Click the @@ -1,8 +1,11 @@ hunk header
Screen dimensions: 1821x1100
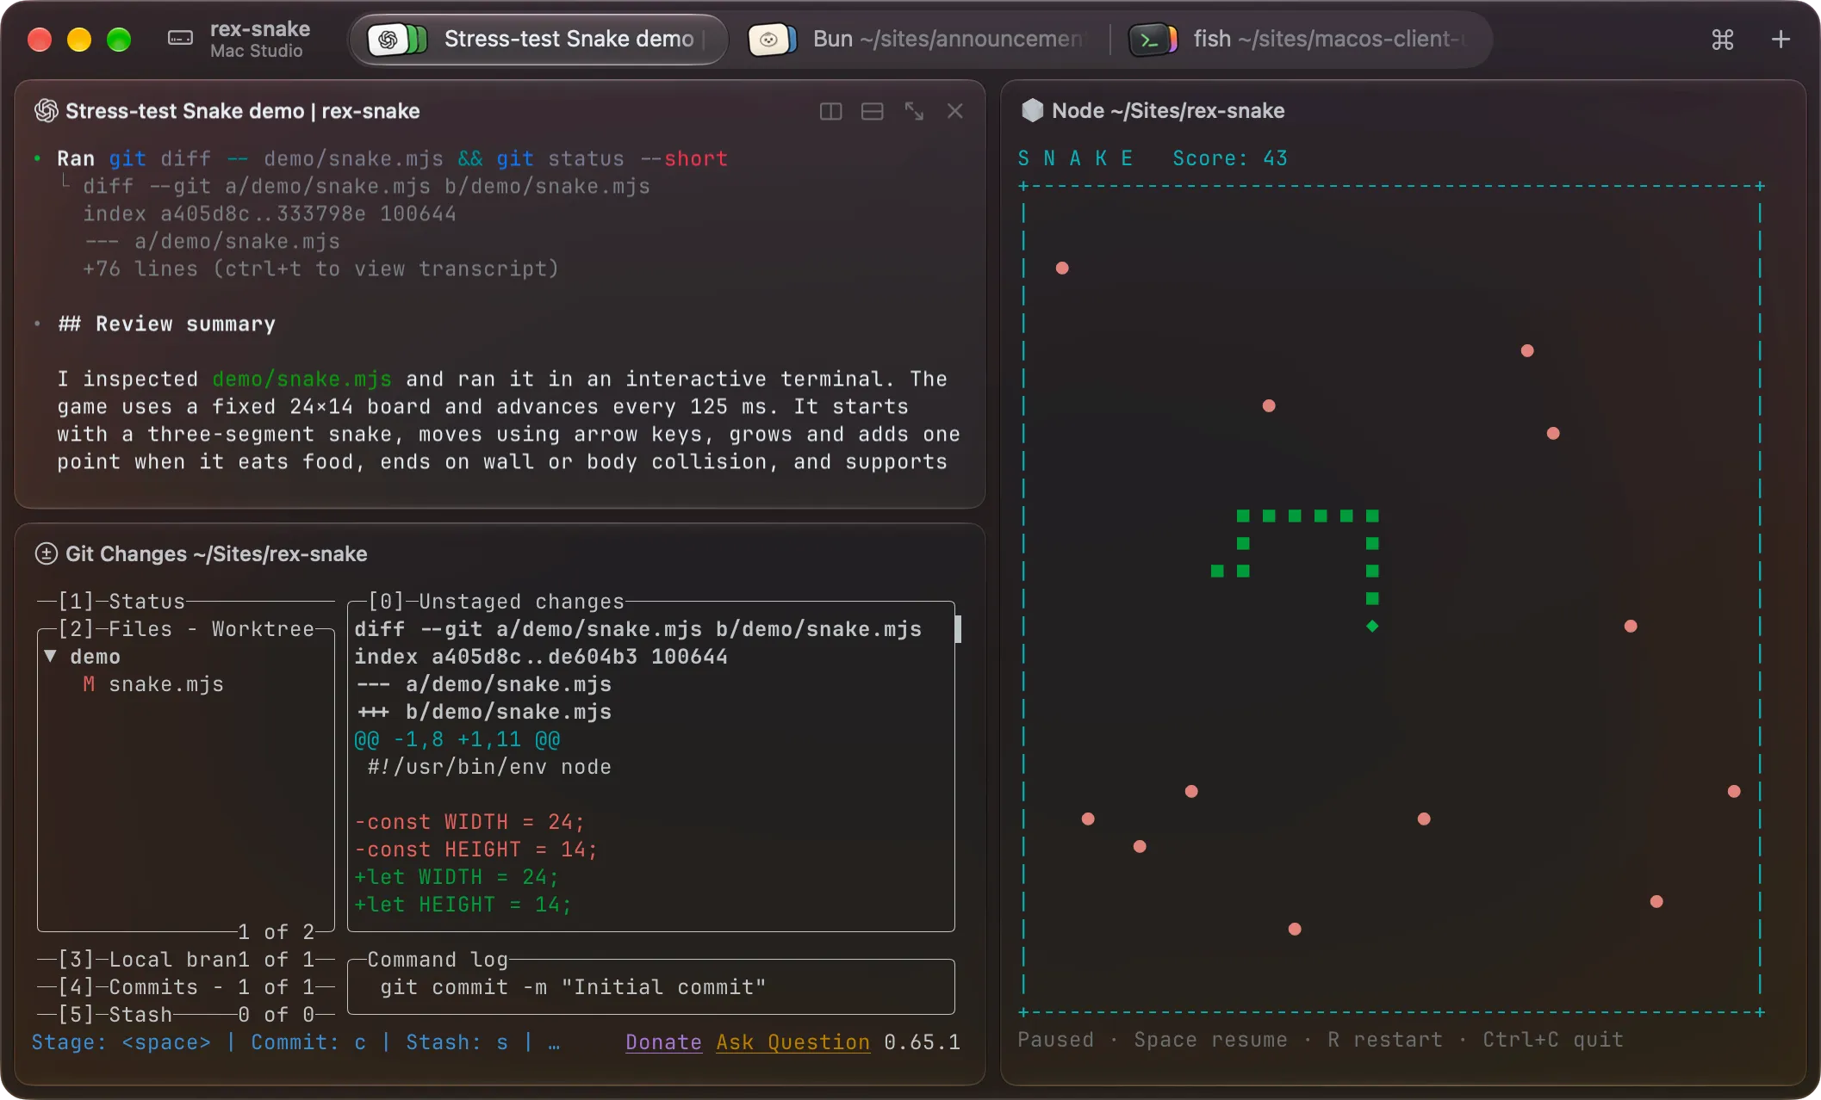tap(457, 739)
